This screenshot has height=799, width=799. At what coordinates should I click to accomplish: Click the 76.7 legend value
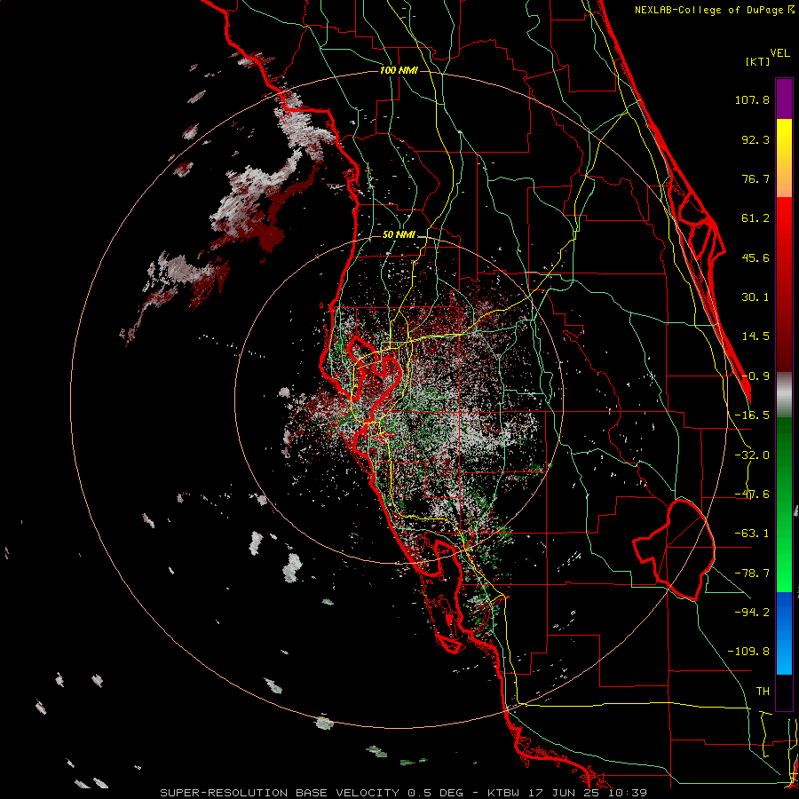point(755,178)
